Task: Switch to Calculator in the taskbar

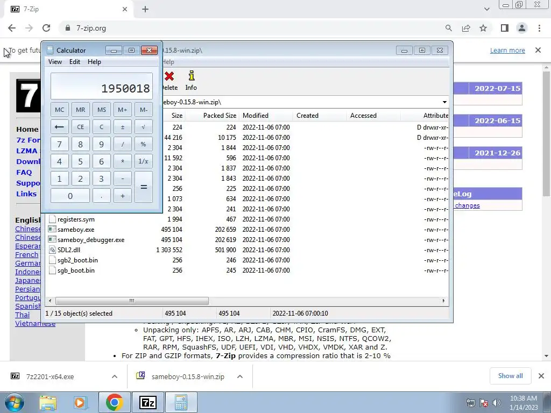Action: tap(181, 402)
